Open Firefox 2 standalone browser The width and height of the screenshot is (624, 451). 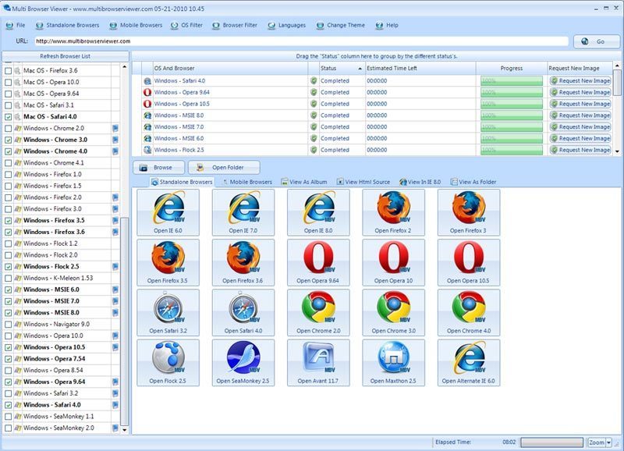point(393,212)
